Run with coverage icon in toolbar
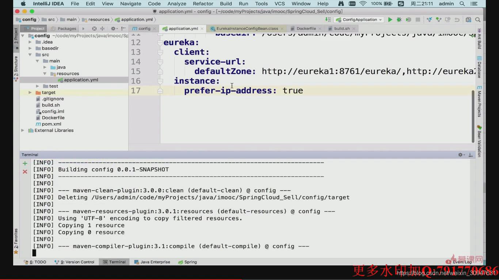The height and width of the screenshot is (280, 499). point(408,20)
